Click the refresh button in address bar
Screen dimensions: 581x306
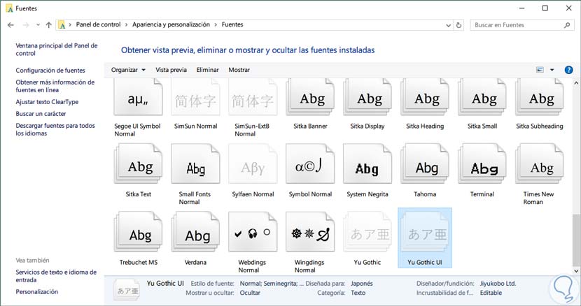(459, 25)
